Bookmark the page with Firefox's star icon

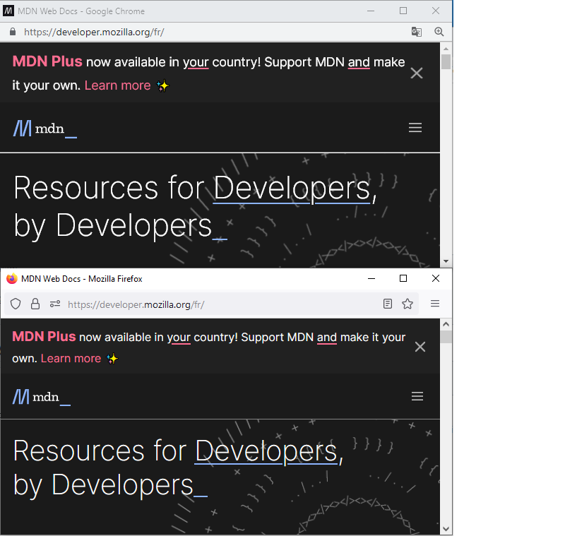click(408, 304)
